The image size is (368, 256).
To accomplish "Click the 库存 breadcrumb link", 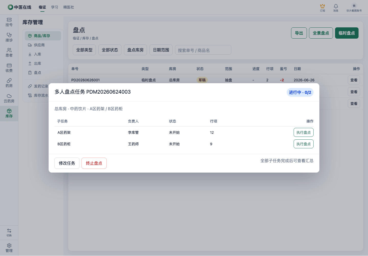I will (85, 38).
